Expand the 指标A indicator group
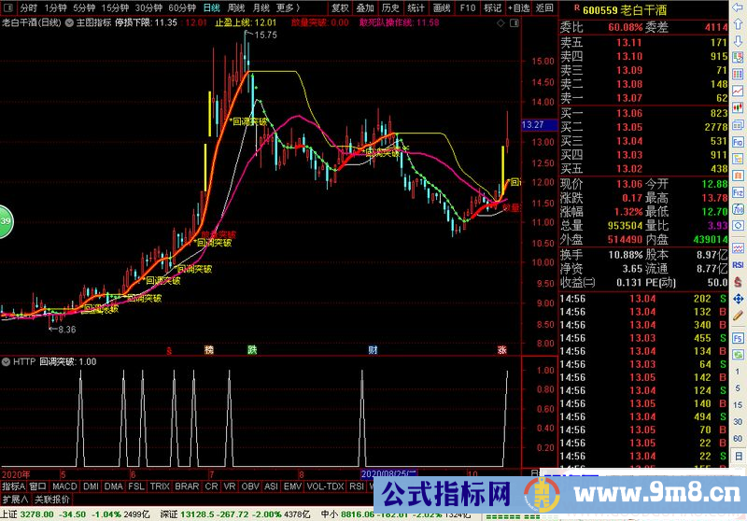This screenshot has height=521, width=747. (x=12, y=486)
